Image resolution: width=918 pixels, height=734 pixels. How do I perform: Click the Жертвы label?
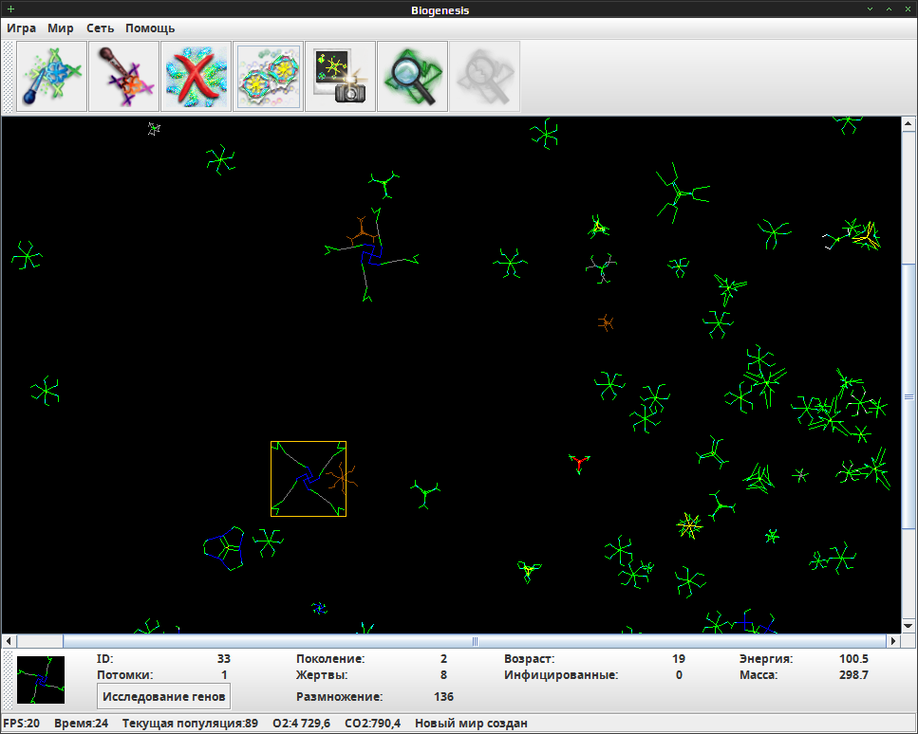point(322,675)
